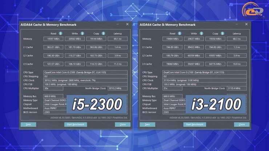
Task: Minimize the right AIDA64 benchmark window
Action: pyautogui.click(x=237, y=24)
